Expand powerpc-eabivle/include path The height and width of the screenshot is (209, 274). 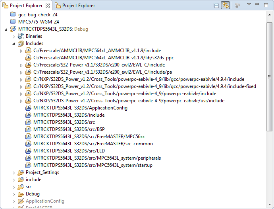21,94
